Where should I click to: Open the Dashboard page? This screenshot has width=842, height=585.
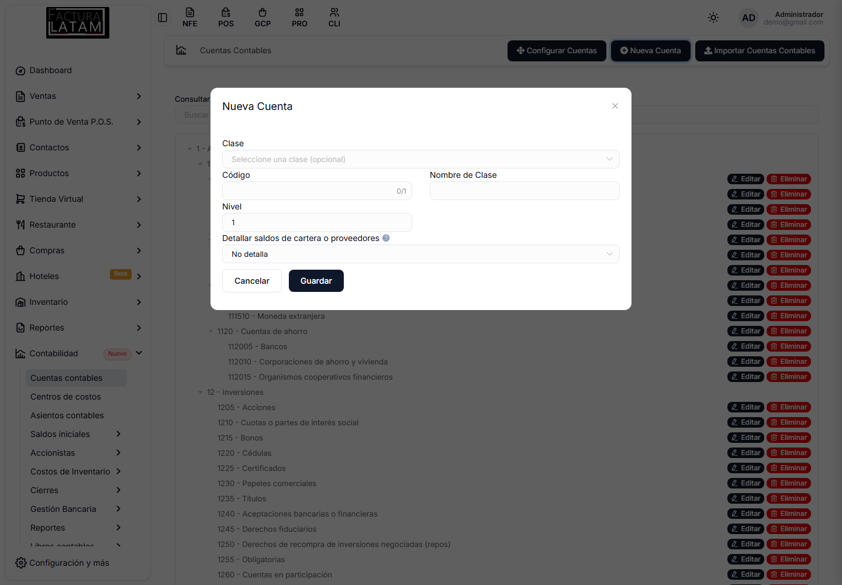pyautogui.click(x=78, y=70)
